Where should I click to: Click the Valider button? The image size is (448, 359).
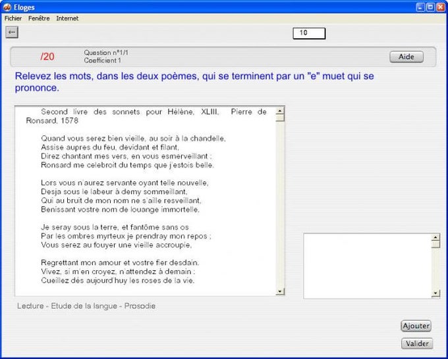[417, 343]
